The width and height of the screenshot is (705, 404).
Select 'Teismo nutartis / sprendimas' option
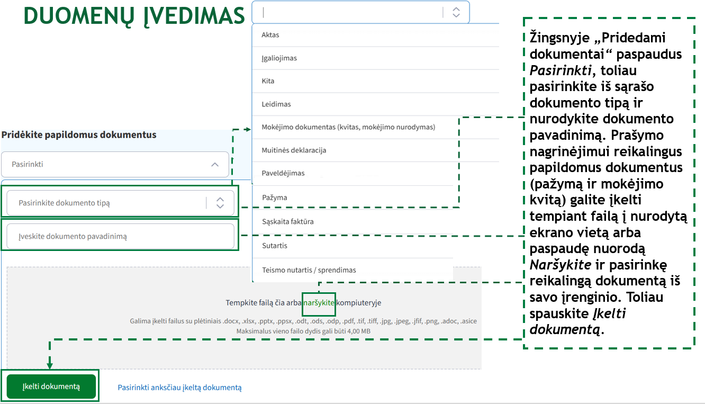tap(309, 270)
